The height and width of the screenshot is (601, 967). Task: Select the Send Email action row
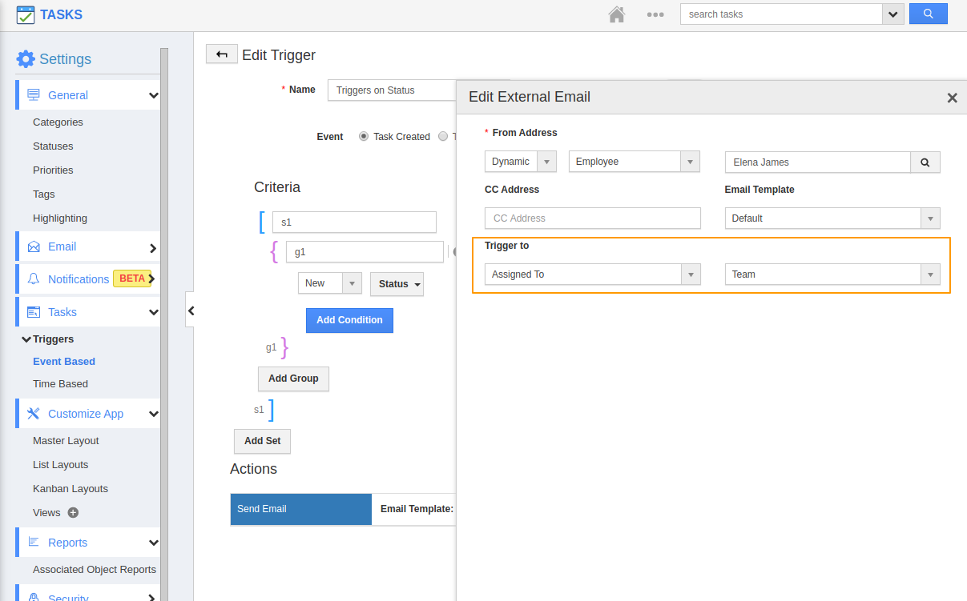301,509
